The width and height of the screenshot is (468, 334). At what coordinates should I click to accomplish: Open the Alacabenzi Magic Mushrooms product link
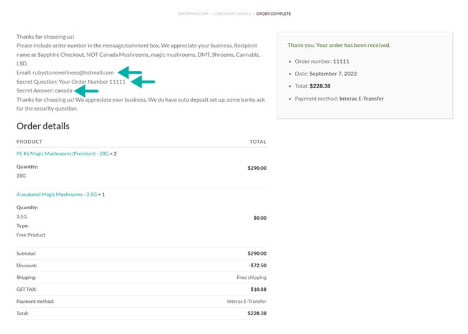[56, 195]
